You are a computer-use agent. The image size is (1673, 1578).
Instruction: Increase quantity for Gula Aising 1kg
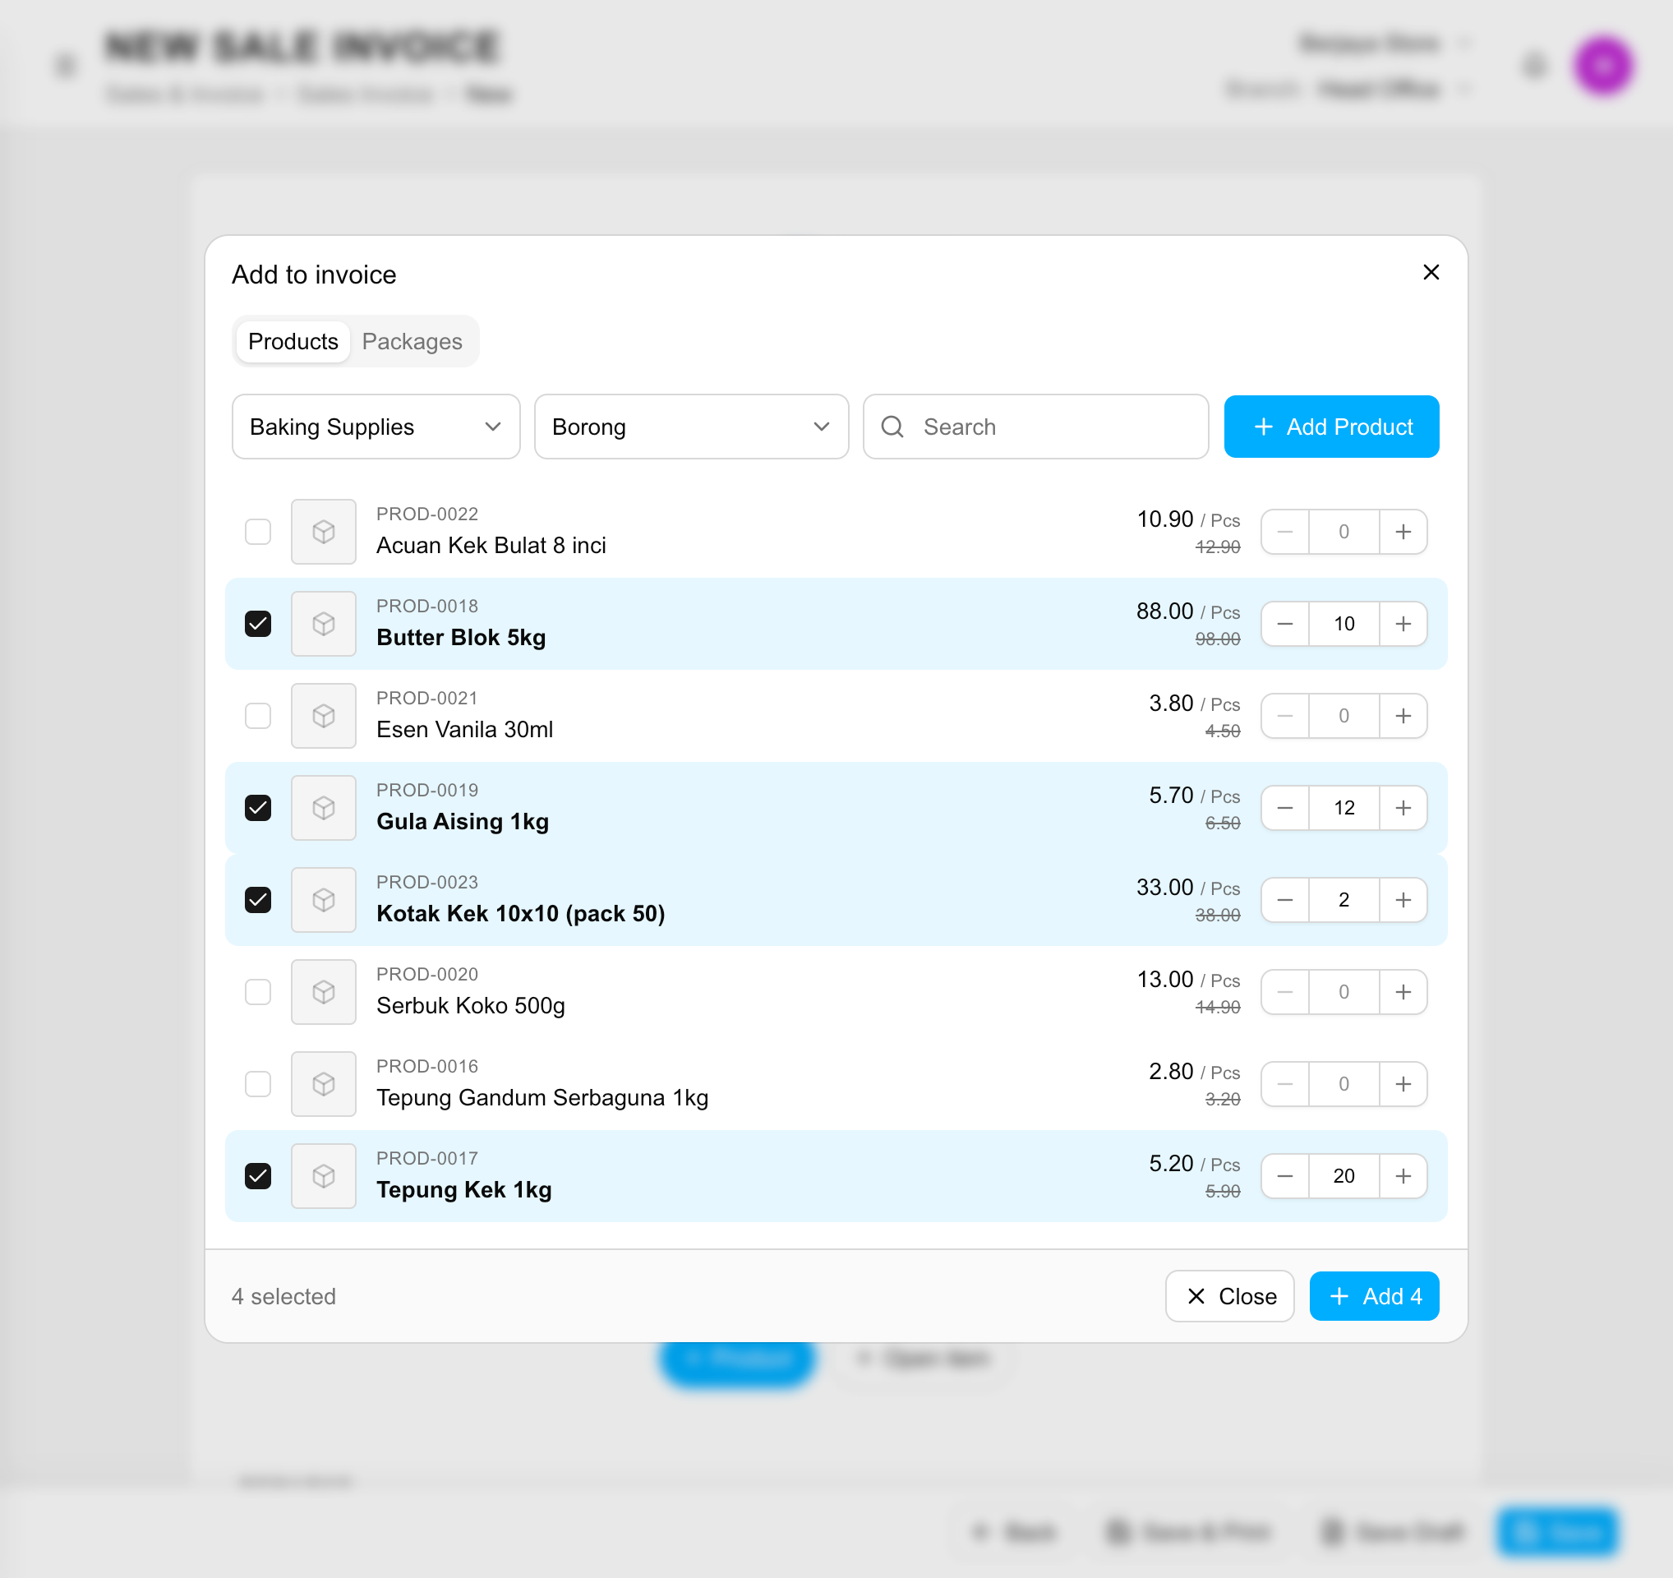click(x=1403, y=808)
